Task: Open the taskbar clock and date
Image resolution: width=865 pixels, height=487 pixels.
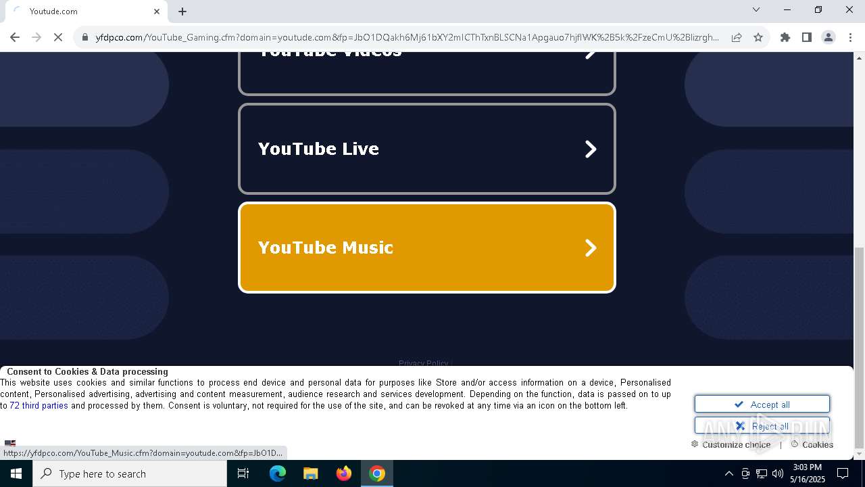Action: (x=808, y=473)
